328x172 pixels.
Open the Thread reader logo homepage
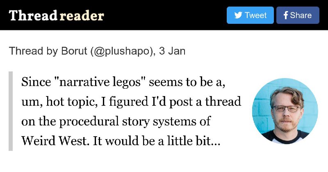tap(56, 16)
